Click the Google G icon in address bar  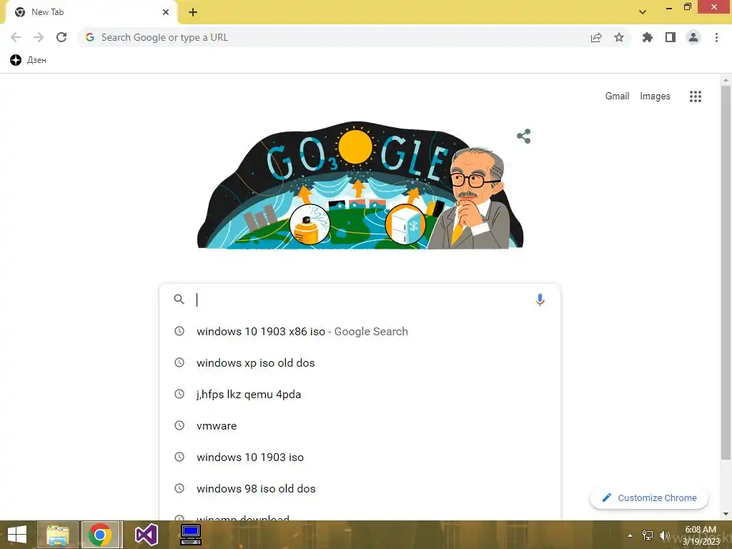pyautogui.click(x=90, y=37)
